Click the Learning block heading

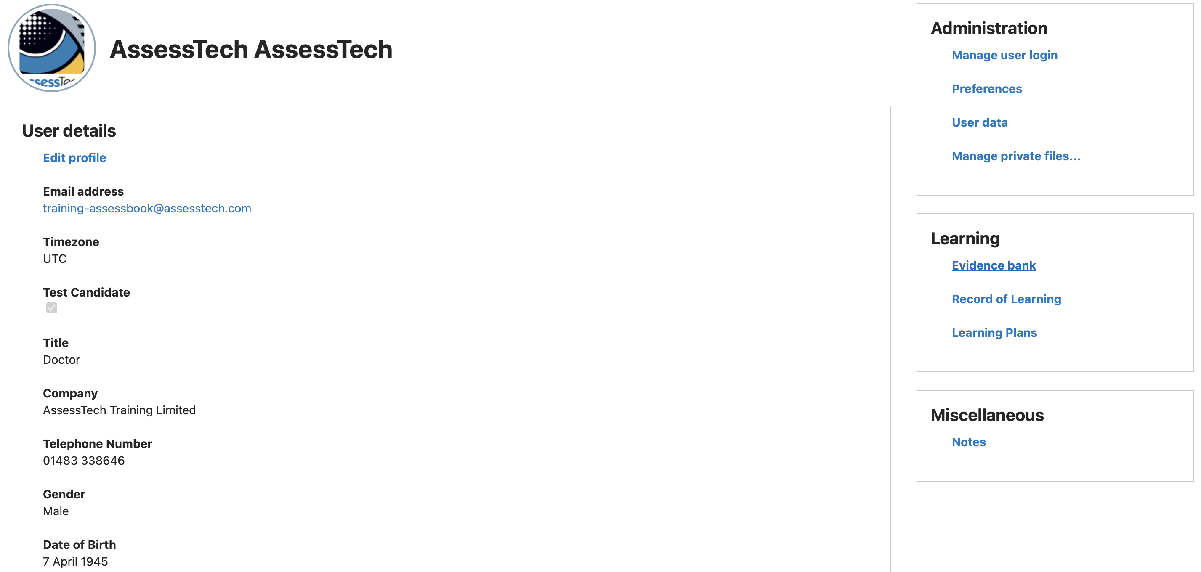click(x=965, y=238)
